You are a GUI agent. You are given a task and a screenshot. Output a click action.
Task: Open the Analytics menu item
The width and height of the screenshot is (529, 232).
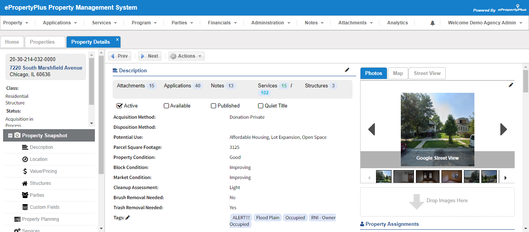tap(397, 22)
